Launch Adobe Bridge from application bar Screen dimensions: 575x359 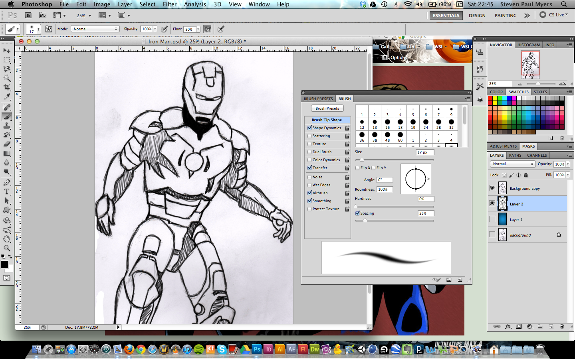coord(28,16)
